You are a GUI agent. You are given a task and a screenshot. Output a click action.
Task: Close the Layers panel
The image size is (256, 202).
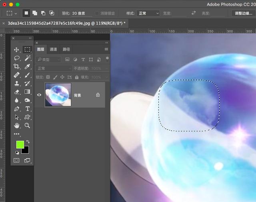click(37, 43)
